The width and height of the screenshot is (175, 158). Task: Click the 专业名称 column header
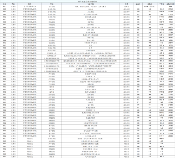91,4
